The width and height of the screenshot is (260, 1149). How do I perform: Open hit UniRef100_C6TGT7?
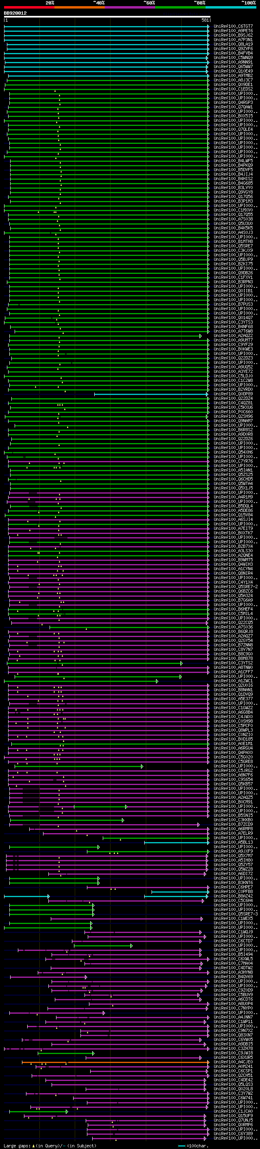[233, 26]
